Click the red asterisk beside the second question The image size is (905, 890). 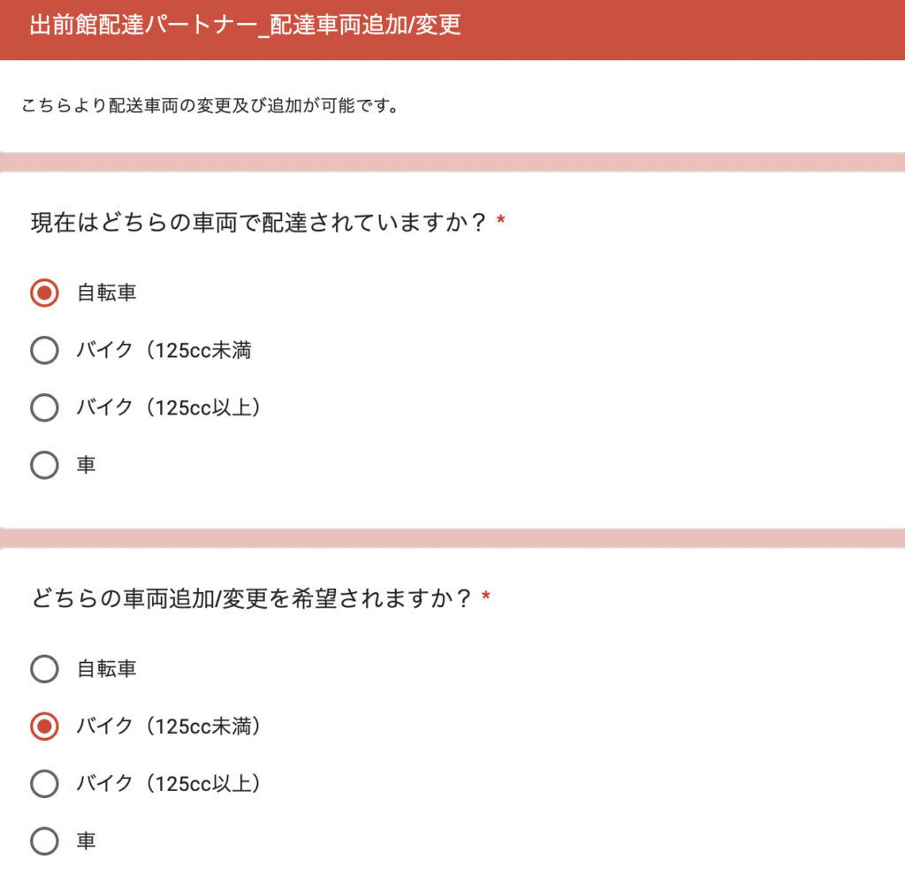point(486,597)
